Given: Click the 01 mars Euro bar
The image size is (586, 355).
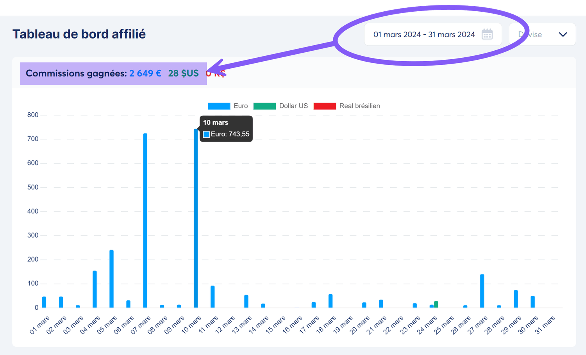Looking at the screenshot, I should pyautogui.click(x=44, y=302).
